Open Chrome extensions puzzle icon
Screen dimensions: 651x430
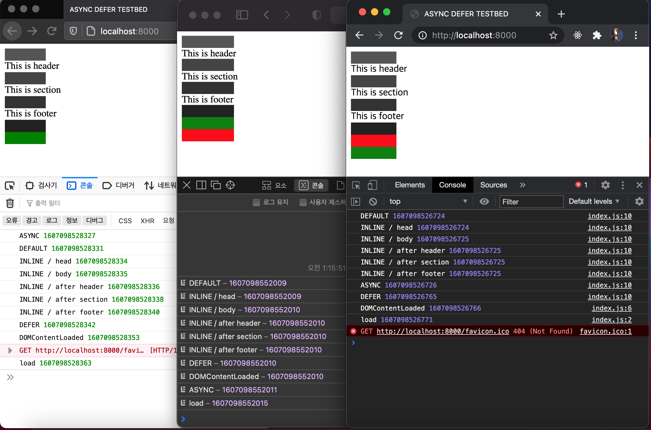(597, 35)
